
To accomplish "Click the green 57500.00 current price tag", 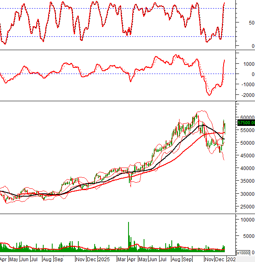I will tap(246, 122).
